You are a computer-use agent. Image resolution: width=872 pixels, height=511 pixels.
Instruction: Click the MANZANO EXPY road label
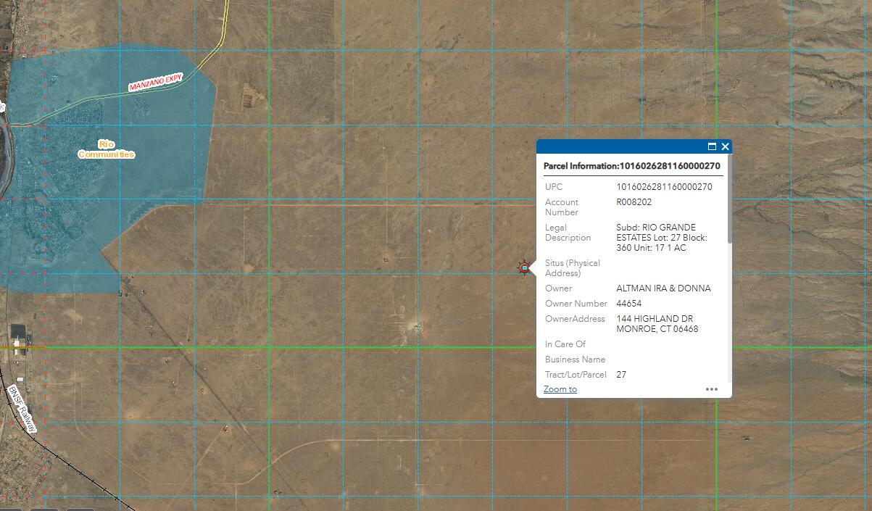[154, 82]
